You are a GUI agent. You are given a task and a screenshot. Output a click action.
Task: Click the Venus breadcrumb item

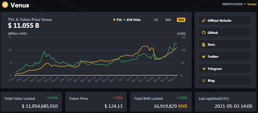[x=252, y=4]
